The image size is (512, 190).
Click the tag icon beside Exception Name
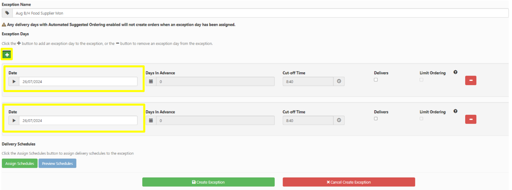pos(7,13)
